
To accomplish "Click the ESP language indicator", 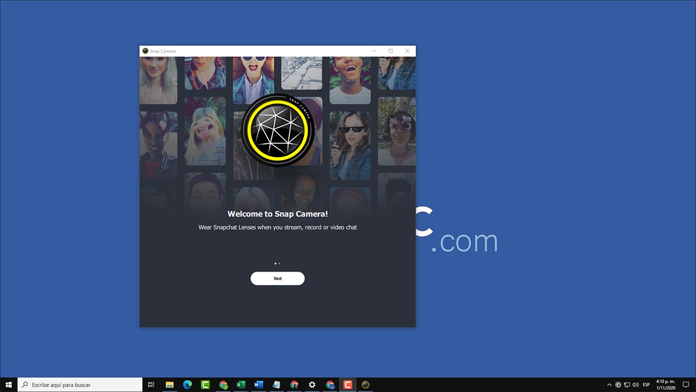I will click(x=646, y=384).
